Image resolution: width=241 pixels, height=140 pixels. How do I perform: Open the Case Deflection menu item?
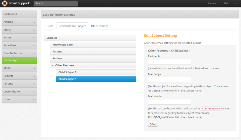coord(19,53)
